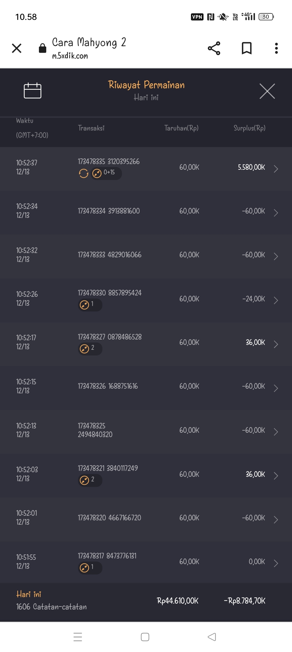Bookmark this page in browser
Viewport: 292px width, 652px height.
[247, 48]
